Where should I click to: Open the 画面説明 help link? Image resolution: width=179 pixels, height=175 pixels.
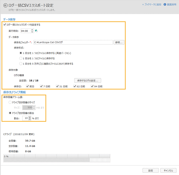(172, 5)
